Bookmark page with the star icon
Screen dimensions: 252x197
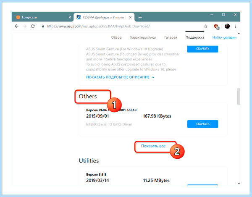click(x=205, y=26)
